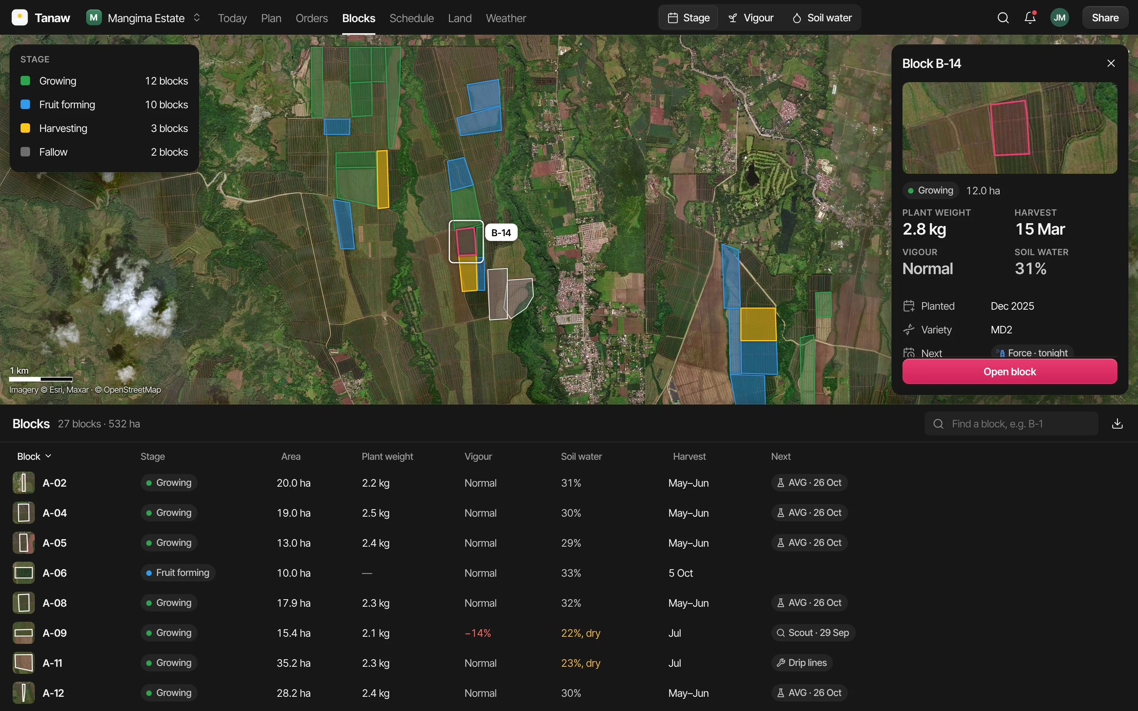Click the Tanaw logo icon

pos(20,18)
